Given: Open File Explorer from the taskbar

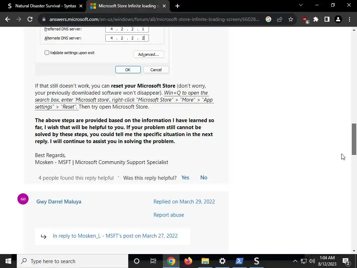Looking at the screenshot, I should coord(205,261).
